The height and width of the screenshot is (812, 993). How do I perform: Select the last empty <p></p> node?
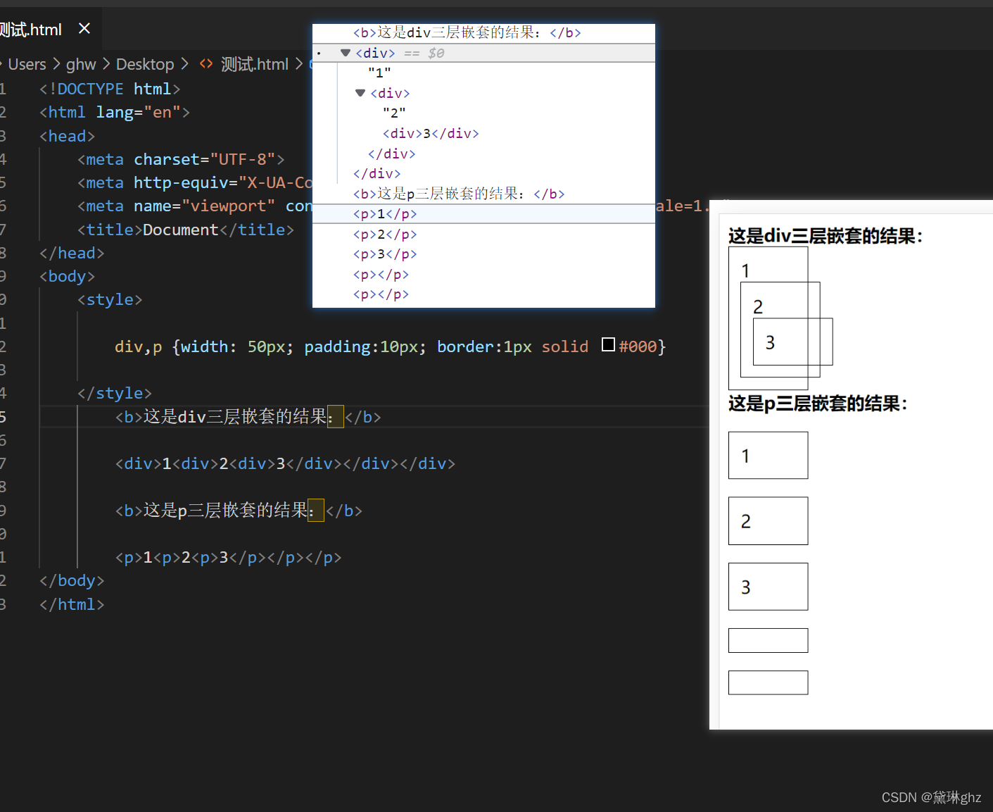381,294
